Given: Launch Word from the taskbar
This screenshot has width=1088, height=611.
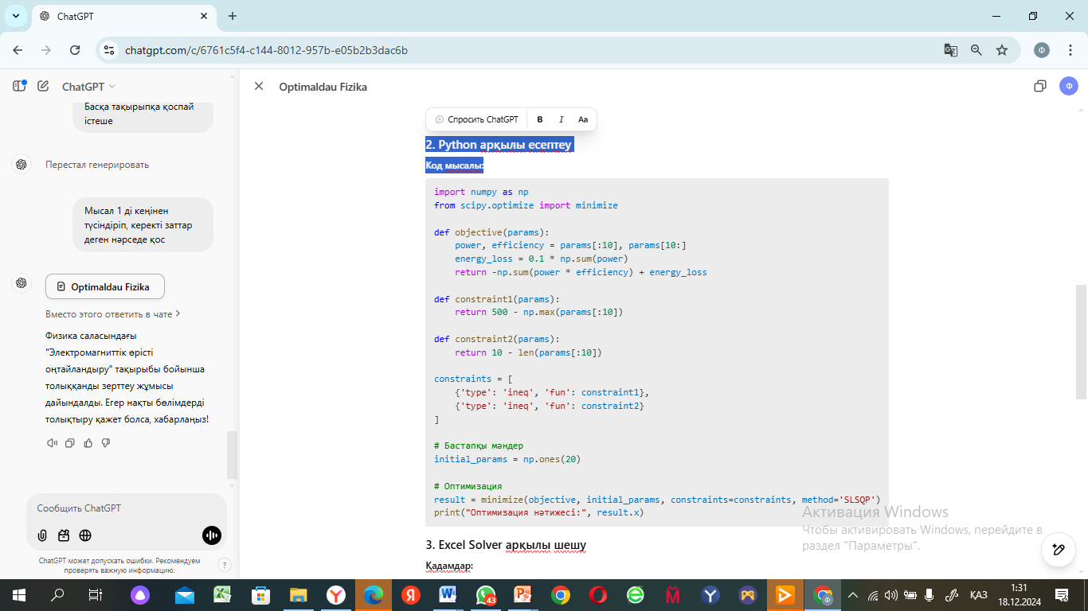Looking at the screenshot, I should pyautogui.click(x=448, y=595).
